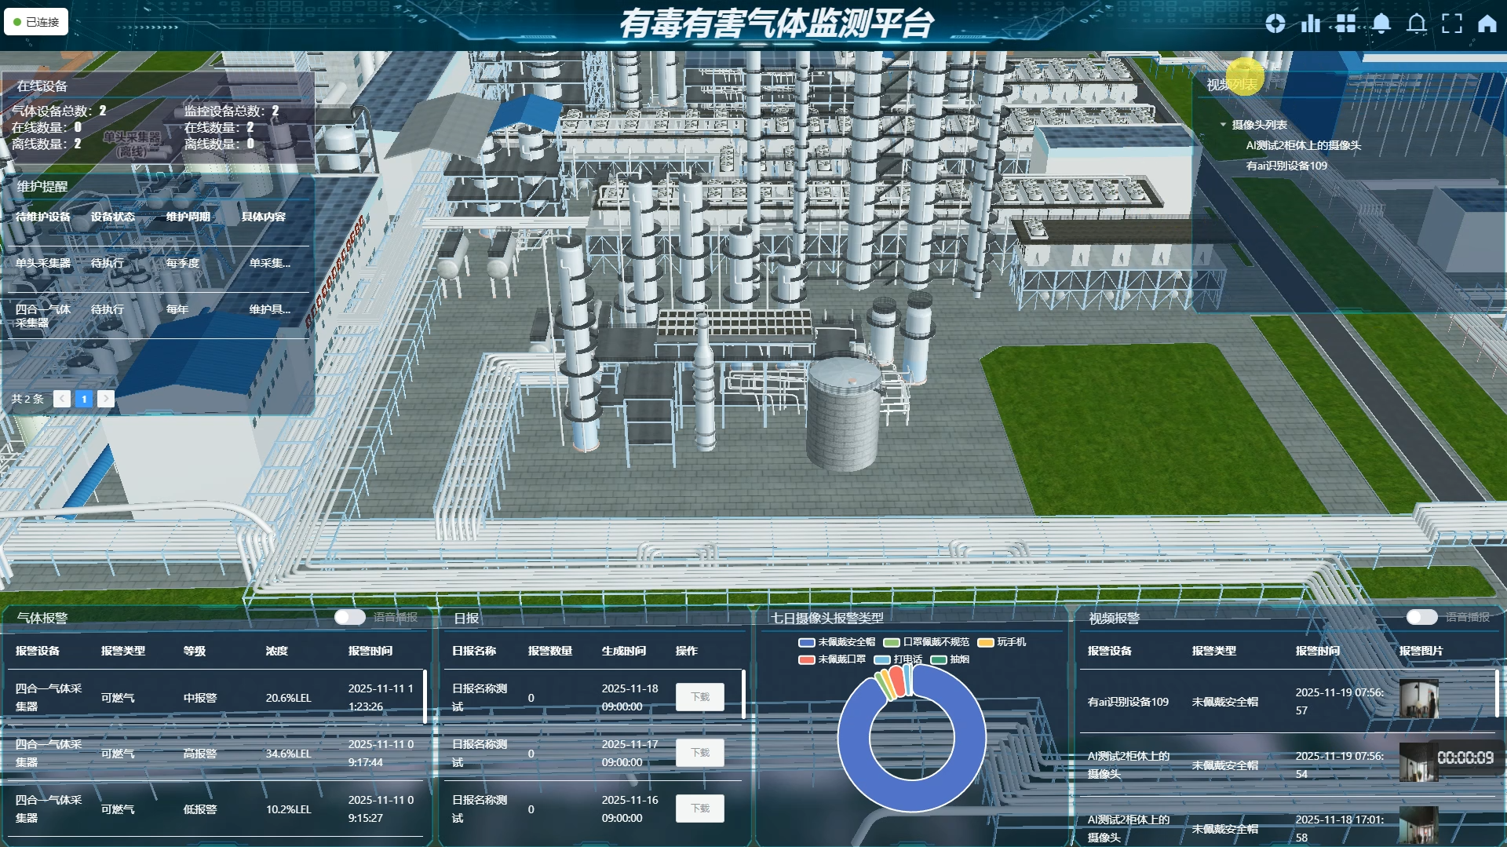Go to next page of maintenance list

106,399
